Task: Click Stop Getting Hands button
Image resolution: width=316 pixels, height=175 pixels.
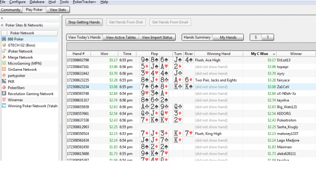Action: (84, 22)
